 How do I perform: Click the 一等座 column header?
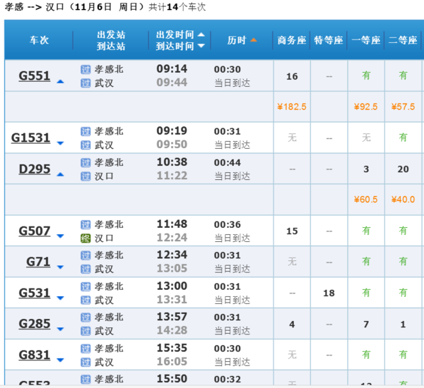pos(366,40)
